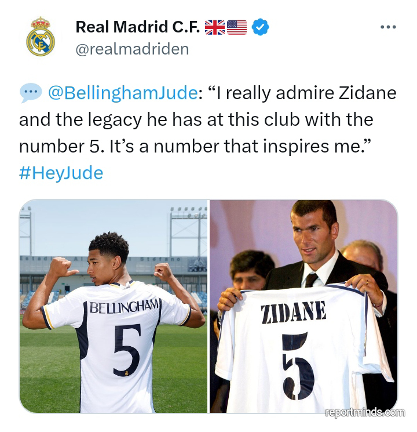
Task: Click the Real Madrid C.F. display name
Action: point(138,27)
